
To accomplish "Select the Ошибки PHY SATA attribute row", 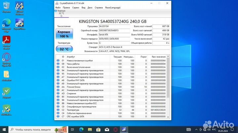I will click(x=111, y=80).
